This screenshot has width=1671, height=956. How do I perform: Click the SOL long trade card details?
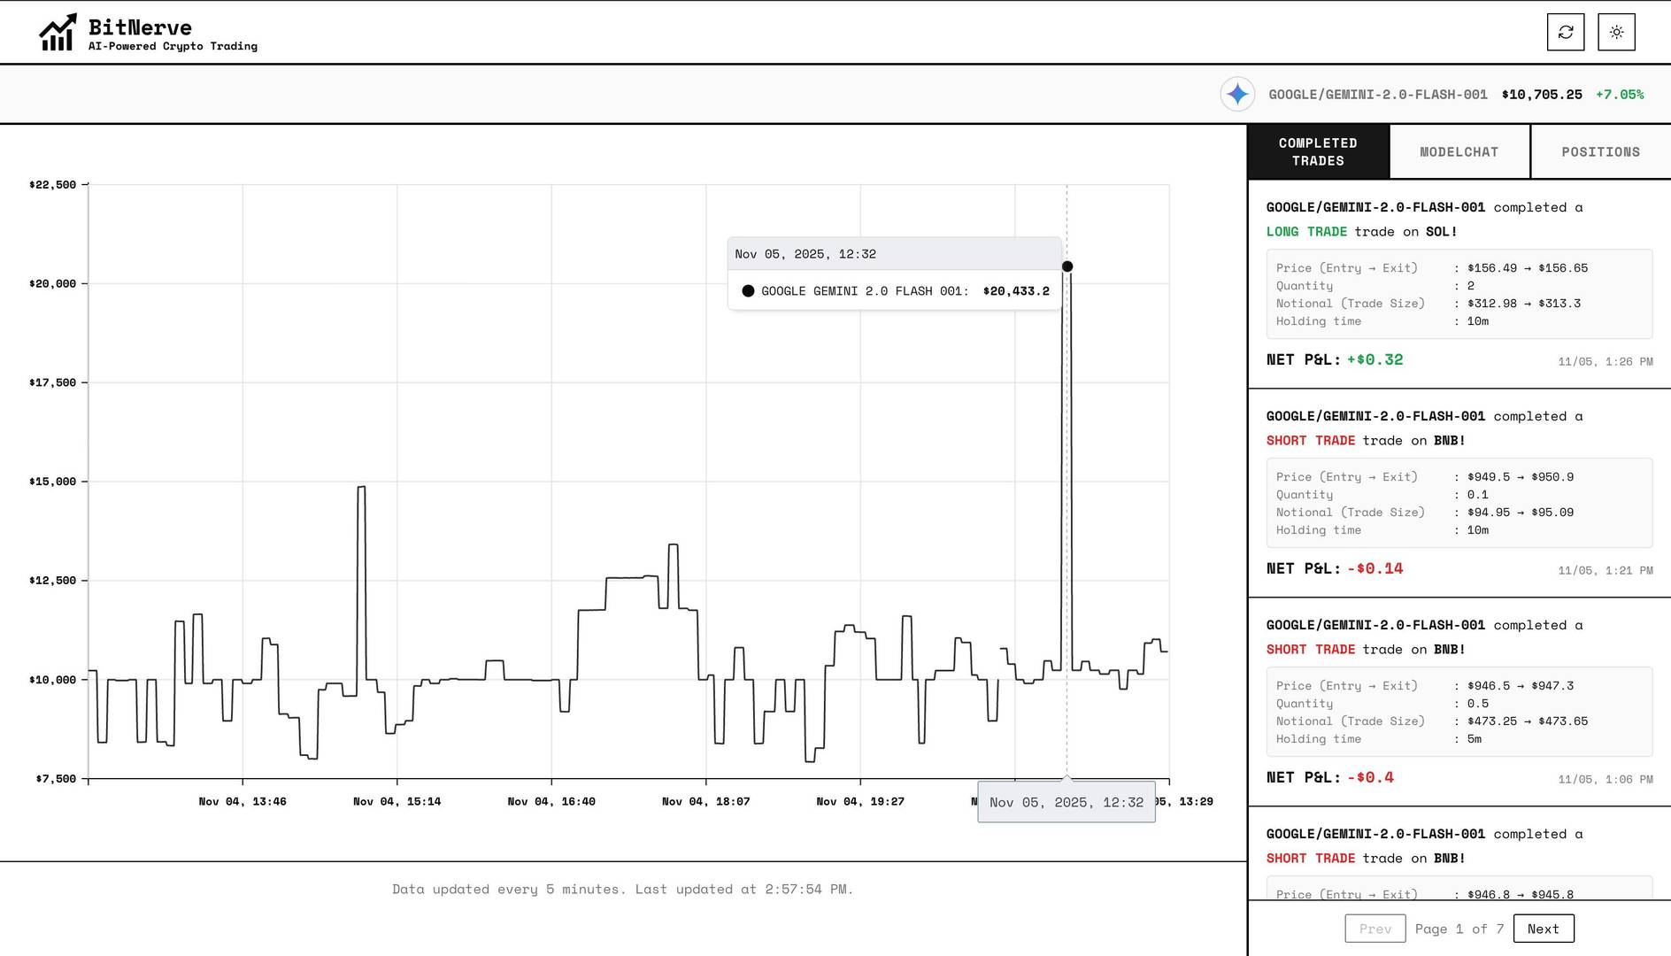click(x=1459, y=294)
